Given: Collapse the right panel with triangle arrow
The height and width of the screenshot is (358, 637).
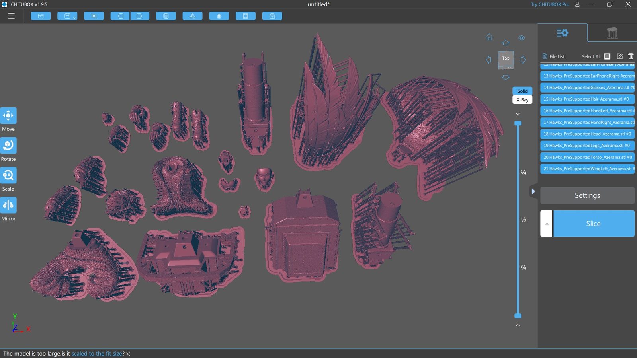Looking at the screenshot, I should (x=533, y=191).
